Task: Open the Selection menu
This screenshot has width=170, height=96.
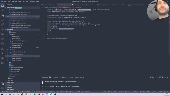Action: pyautogui.click(x=14, y=2)
